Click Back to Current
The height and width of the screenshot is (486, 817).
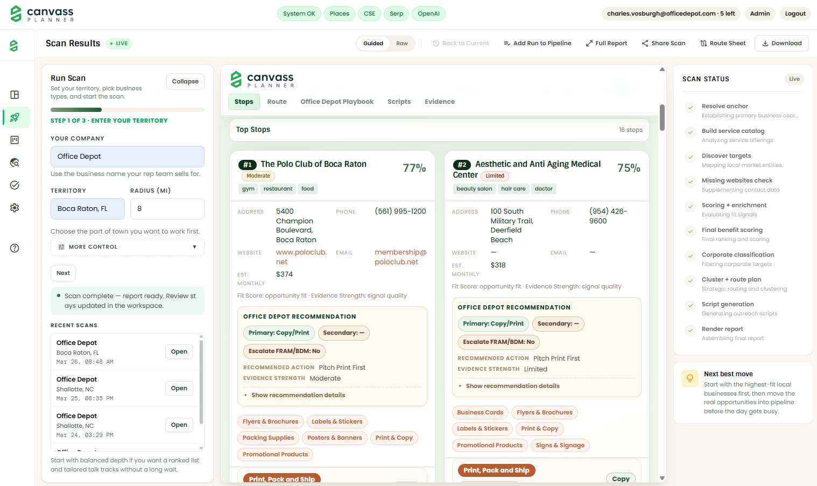click(x=461, y=43)
